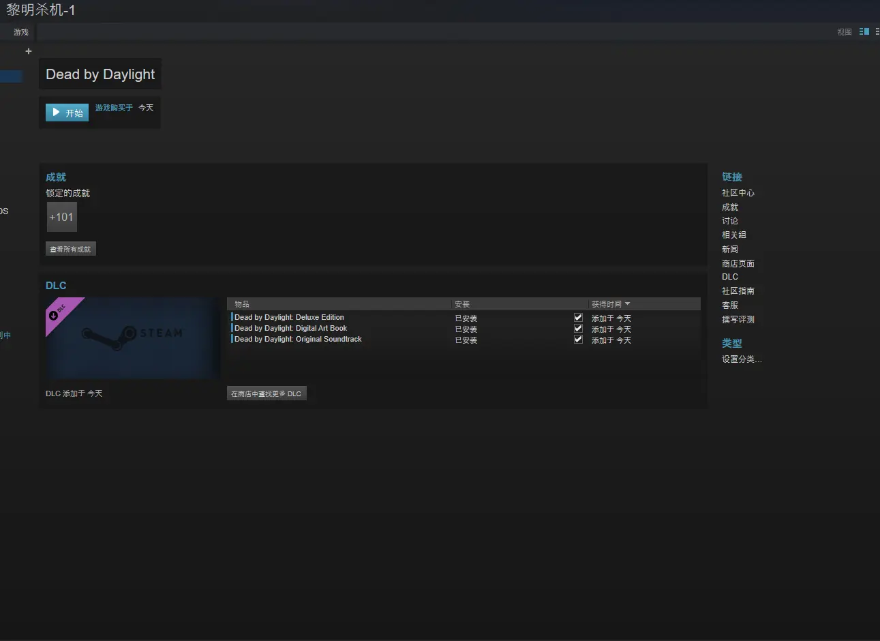Click 查看所有成就 button
The image size is (880, 641).
pos(71,249)
